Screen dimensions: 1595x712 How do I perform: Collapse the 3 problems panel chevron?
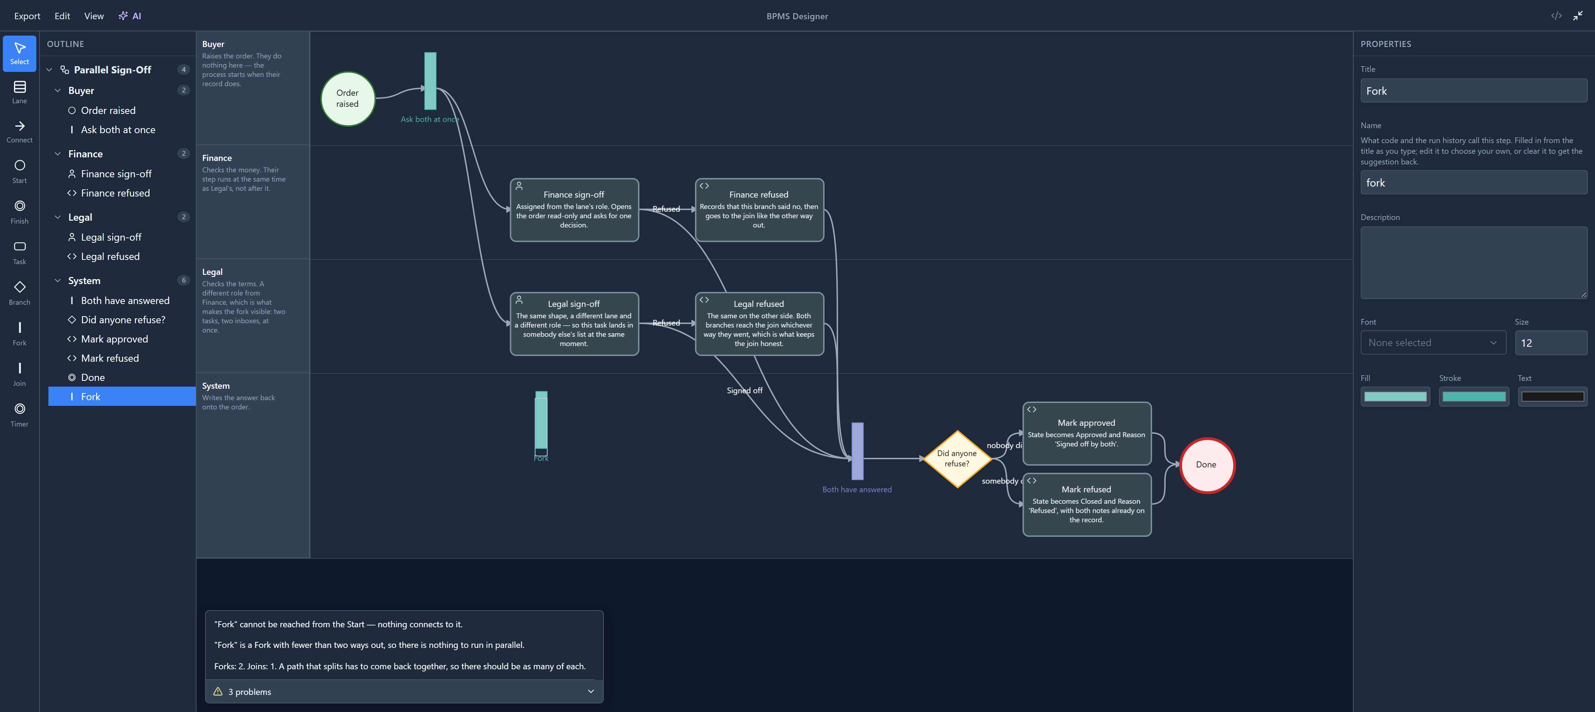pyautogui.click(x=591, y=692)
